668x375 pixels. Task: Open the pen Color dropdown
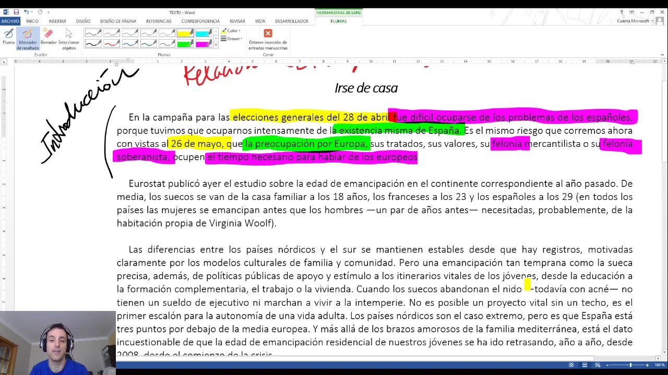[231, 31]
